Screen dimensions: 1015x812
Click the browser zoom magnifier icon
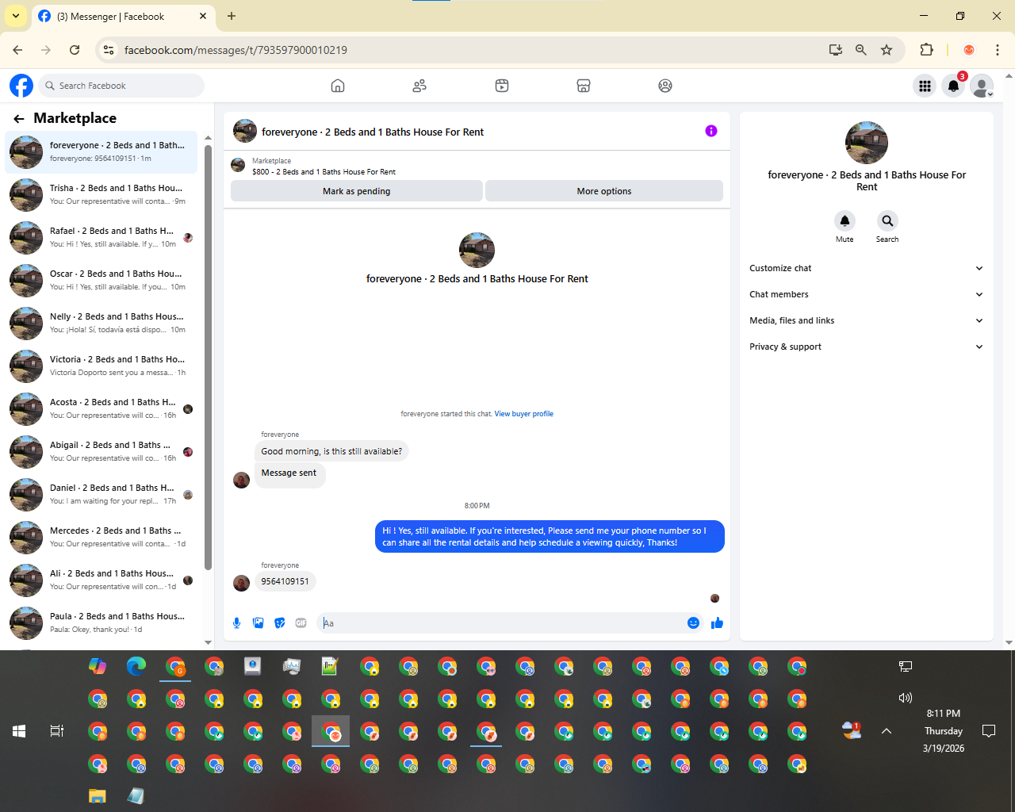[x=861, y=50]
